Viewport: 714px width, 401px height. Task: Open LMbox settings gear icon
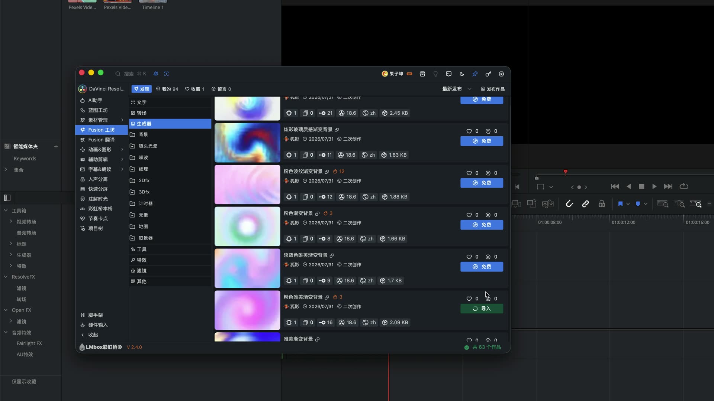[x=501, y=74]
